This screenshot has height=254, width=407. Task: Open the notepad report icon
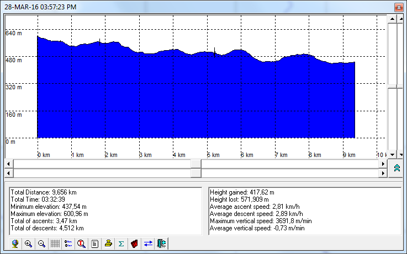[95, 244]
